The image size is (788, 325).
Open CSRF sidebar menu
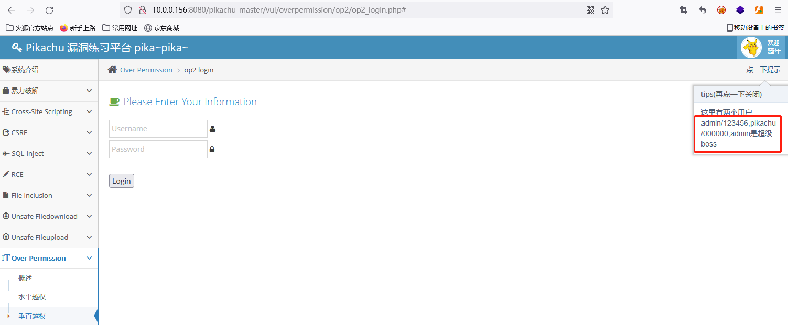tap(49, 132)
